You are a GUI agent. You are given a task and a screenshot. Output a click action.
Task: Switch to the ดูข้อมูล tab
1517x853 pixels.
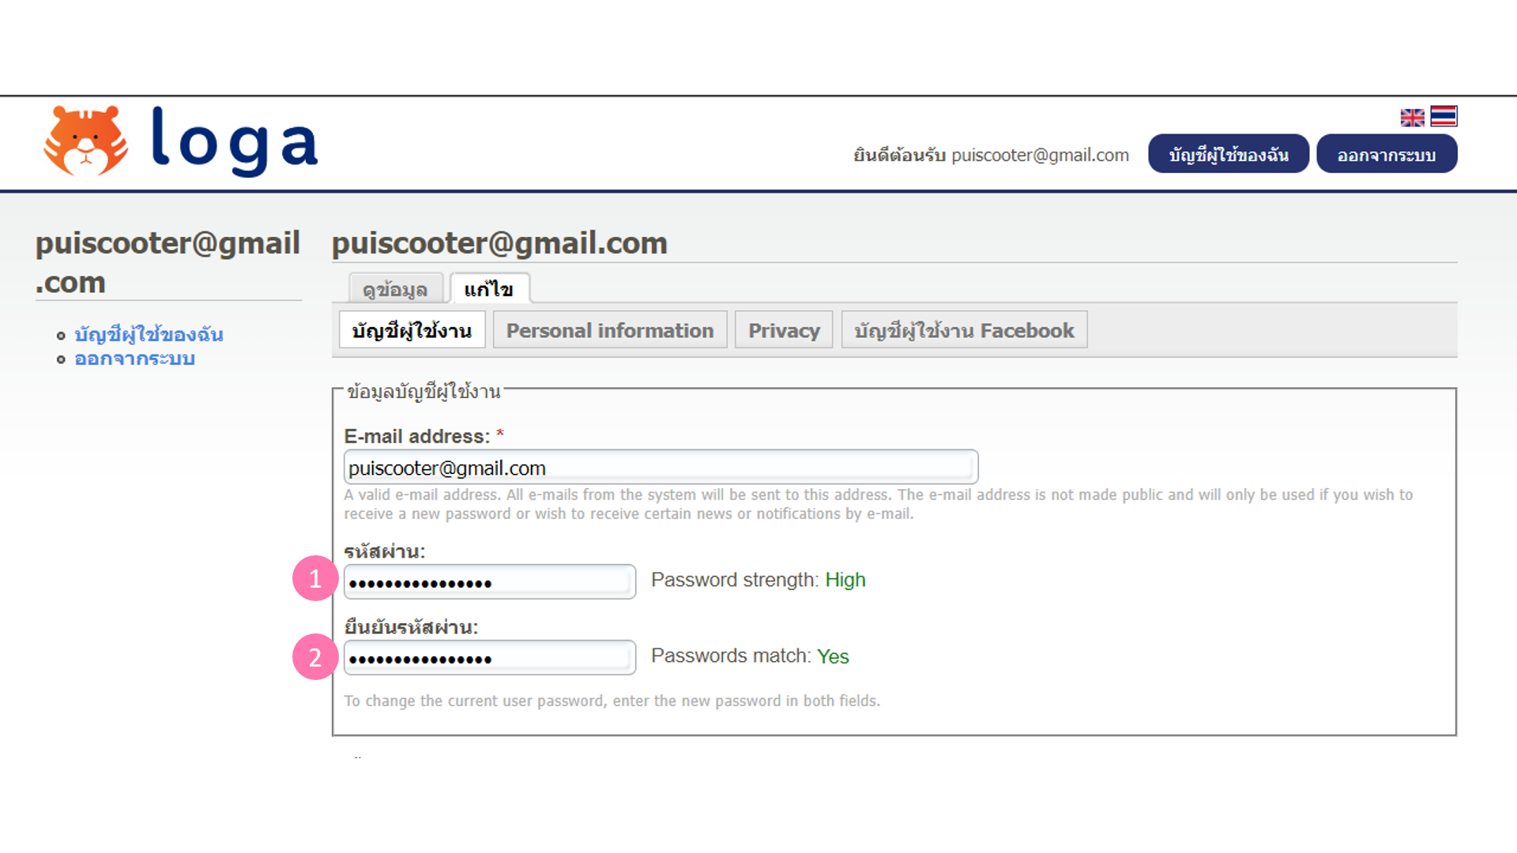pos(395,290)
